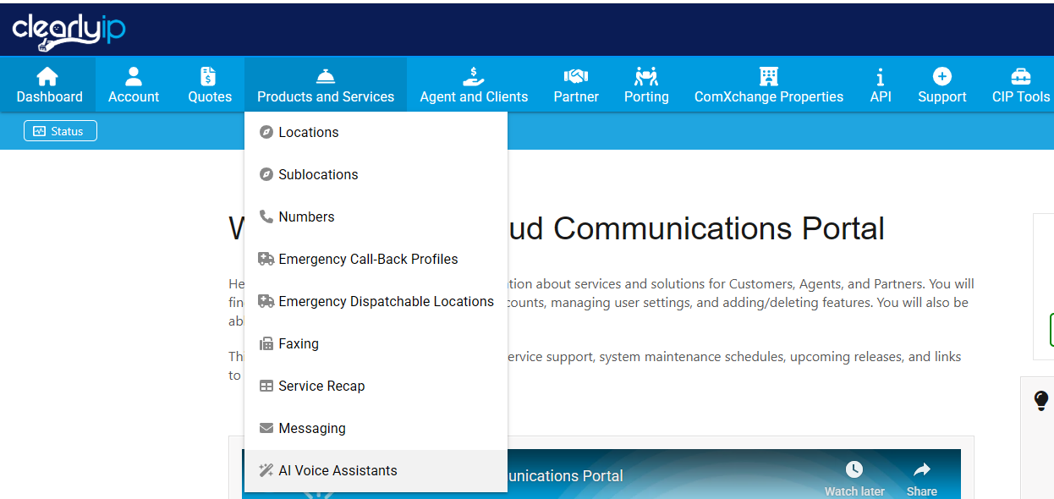This screenshot has height=499, width=1054.
Task: Choose AI Voice Assistants menu entry
Action: tap(338, 470)
